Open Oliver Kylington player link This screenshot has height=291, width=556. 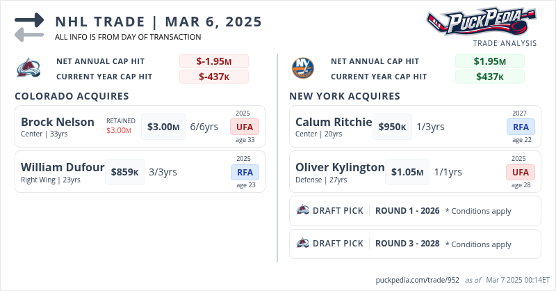[340, 167]
